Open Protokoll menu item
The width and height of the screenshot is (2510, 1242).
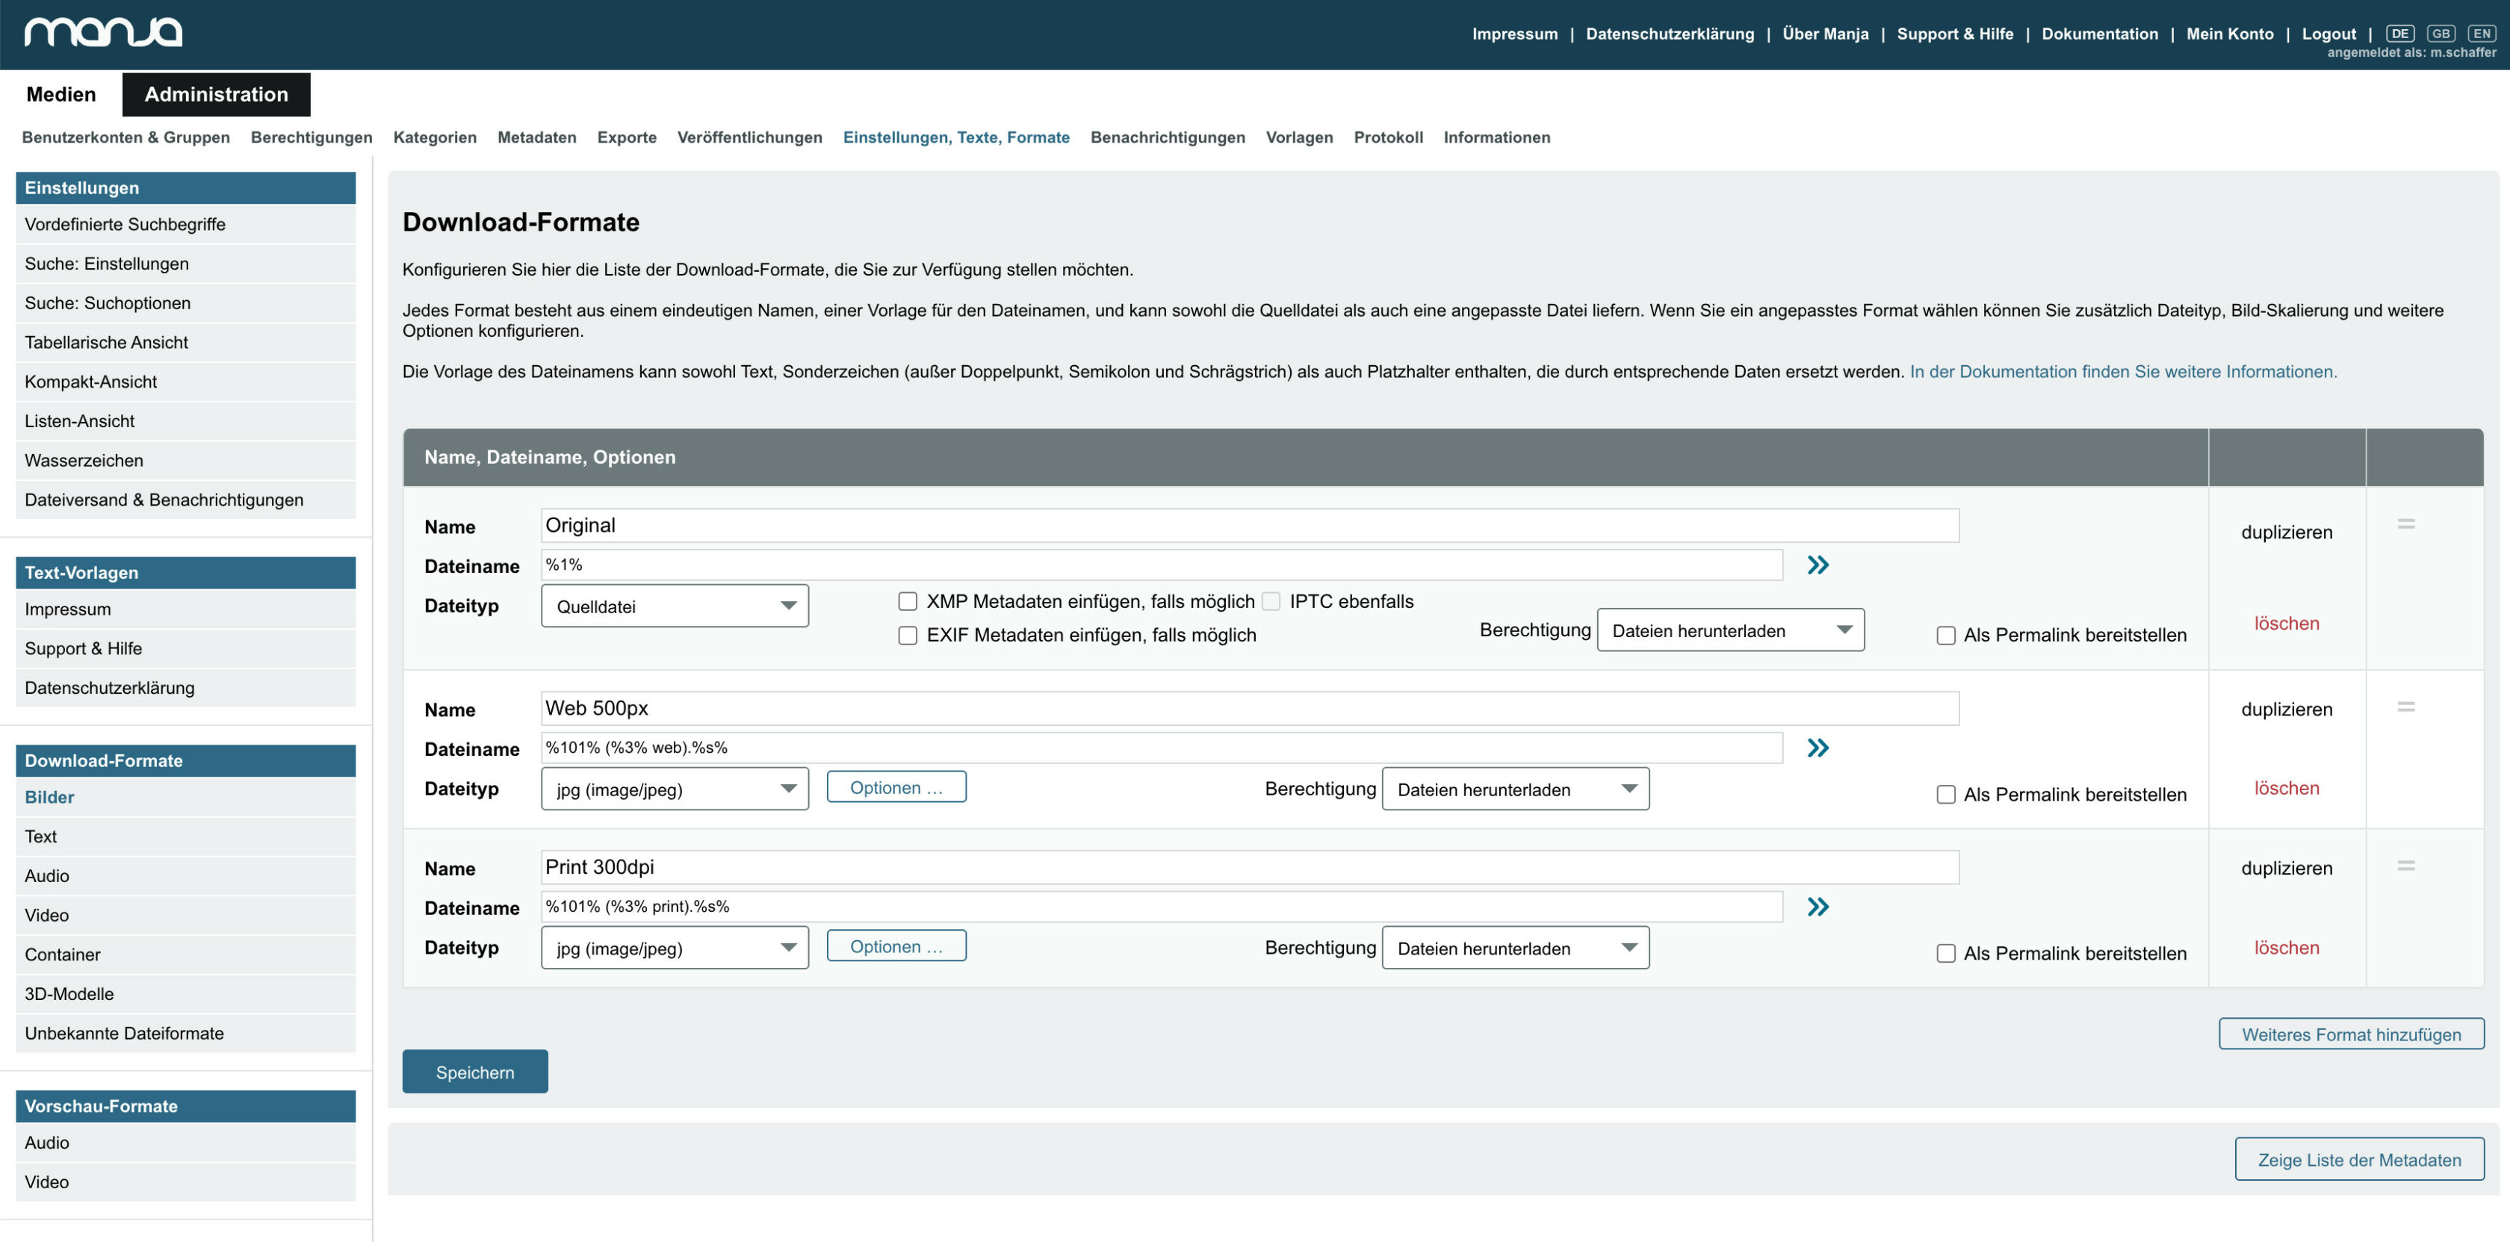click(1387, 137)
